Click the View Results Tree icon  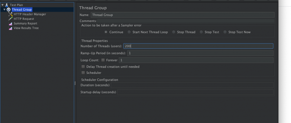click(11, 28)
